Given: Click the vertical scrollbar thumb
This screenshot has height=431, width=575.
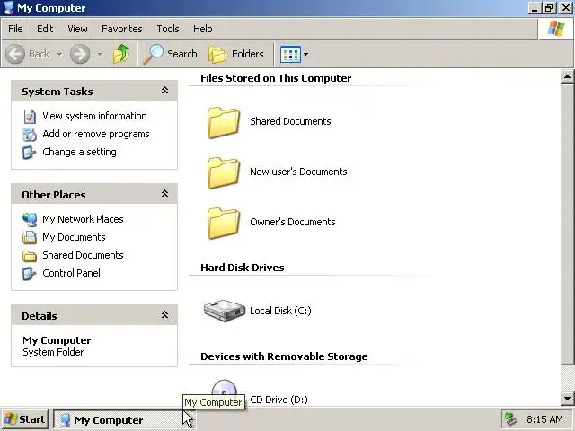Looking at the screenshot, I should [567, 224].
